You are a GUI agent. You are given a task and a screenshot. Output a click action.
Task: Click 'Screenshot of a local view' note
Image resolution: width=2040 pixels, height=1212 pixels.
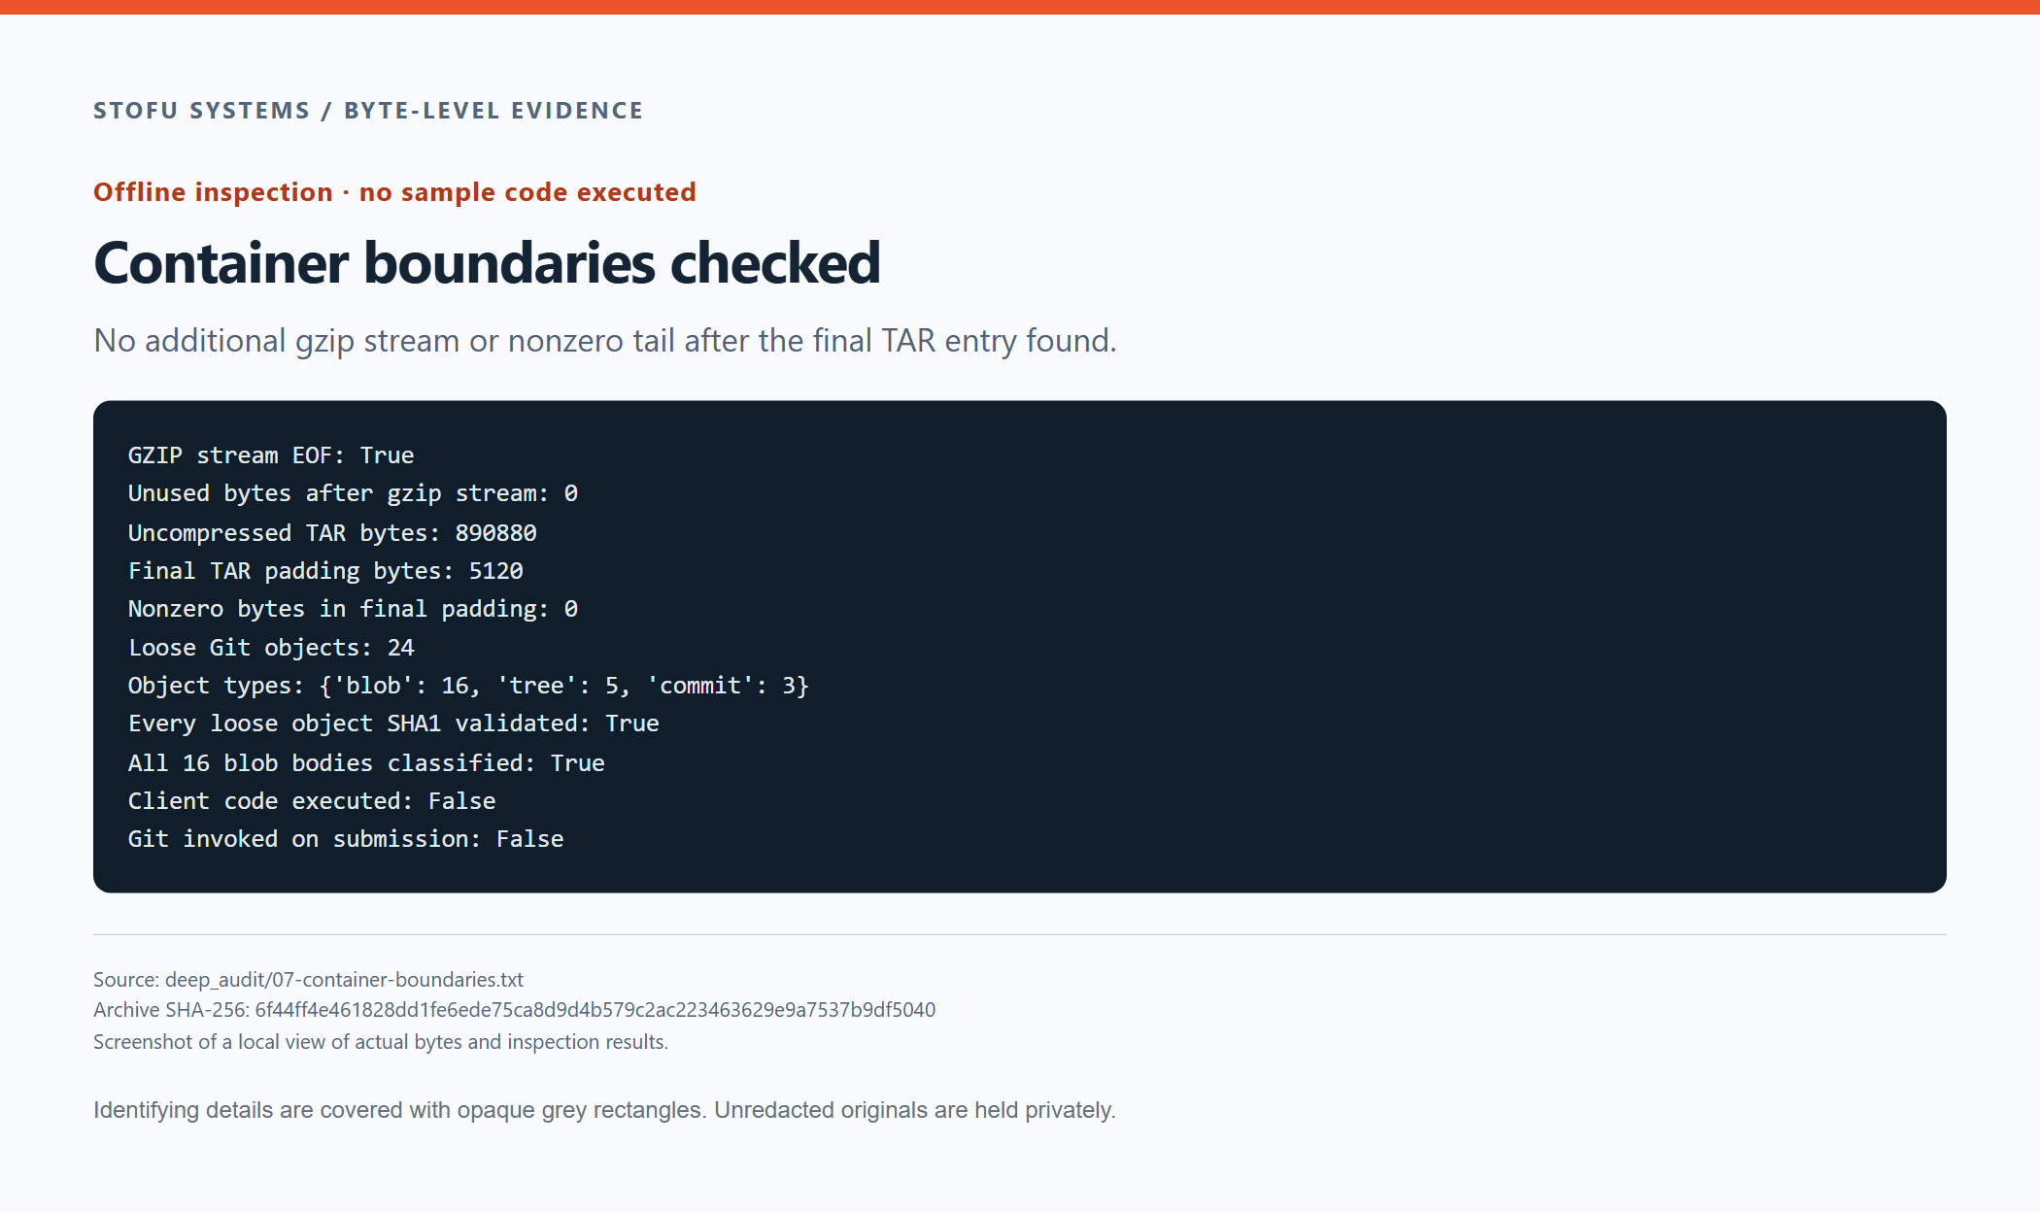tap(381, 1042)
